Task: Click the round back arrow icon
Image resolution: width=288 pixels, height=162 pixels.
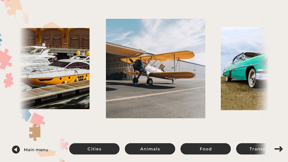Action: tap(16, 149)
